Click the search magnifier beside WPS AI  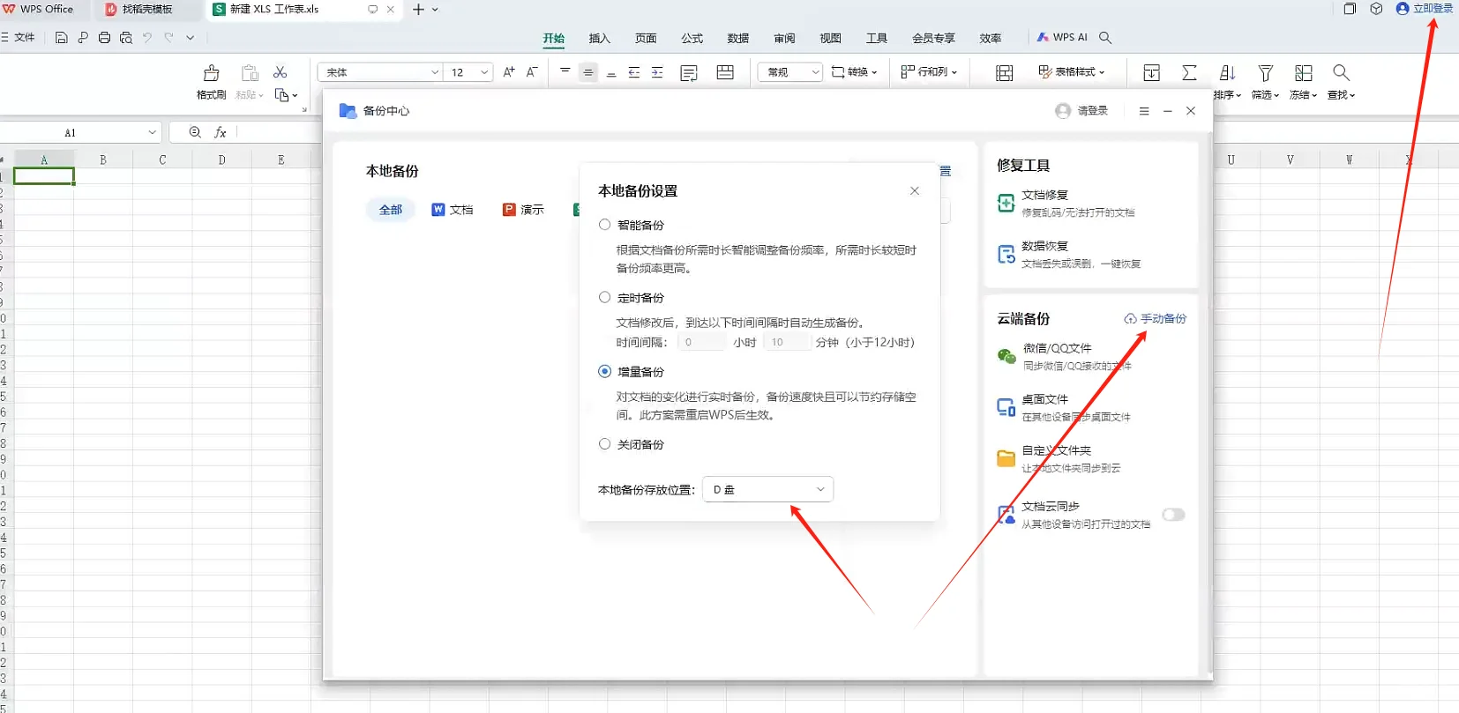pos(1105,38)
